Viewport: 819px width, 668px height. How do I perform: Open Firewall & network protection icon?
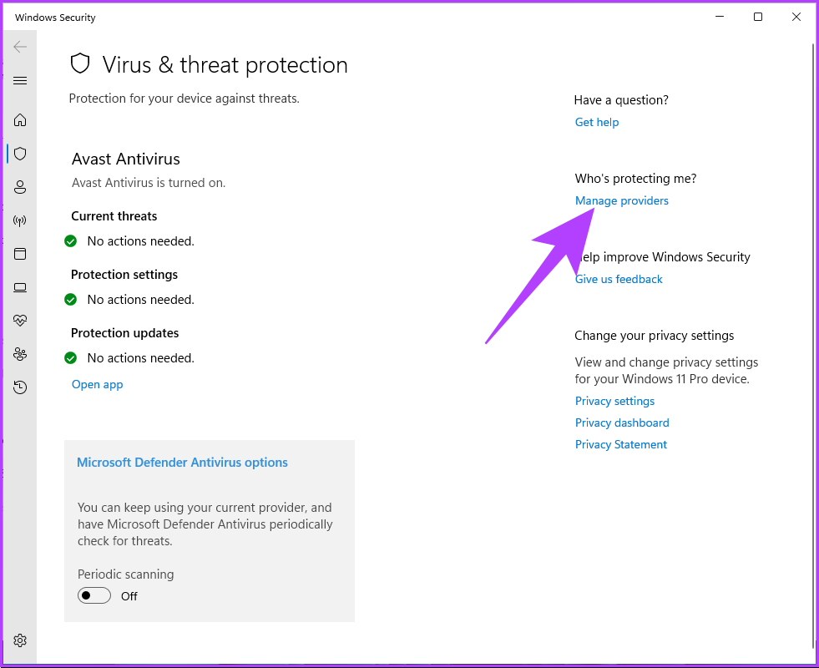point(20,220)
